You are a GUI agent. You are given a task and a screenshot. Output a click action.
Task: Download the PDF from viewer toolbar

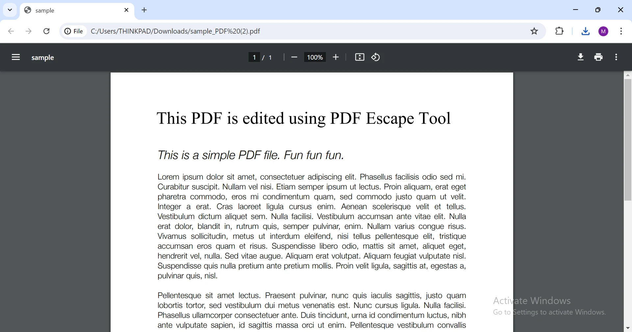(x=581, y=57)
